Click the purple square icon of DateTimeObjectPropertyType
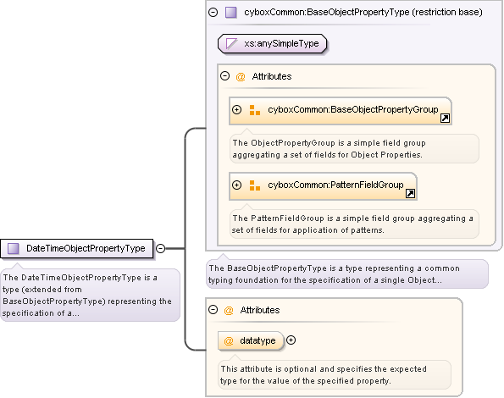The width and height of the screenshot is (504, 398). click(14, 248)
